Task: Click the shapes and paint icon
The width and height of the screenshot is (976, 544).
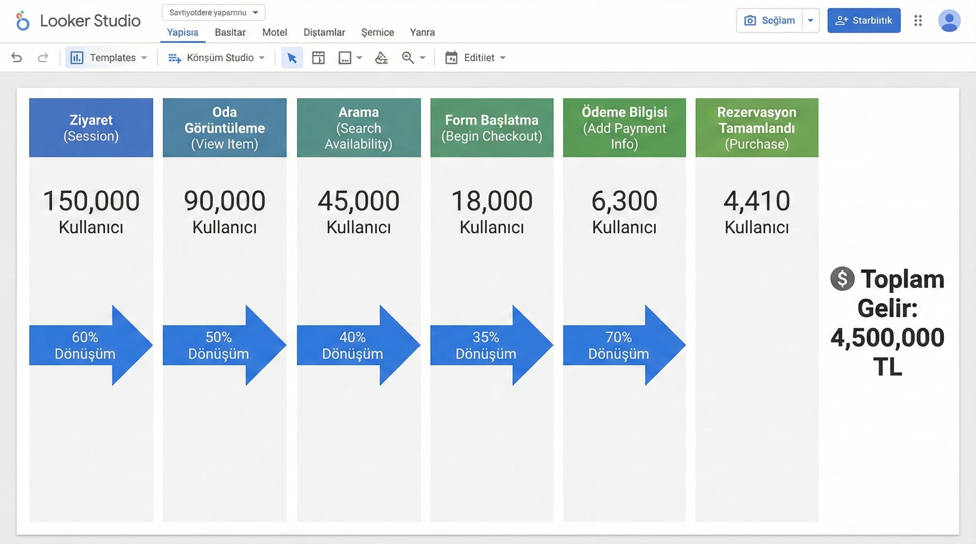Action: tap(381, 58)
